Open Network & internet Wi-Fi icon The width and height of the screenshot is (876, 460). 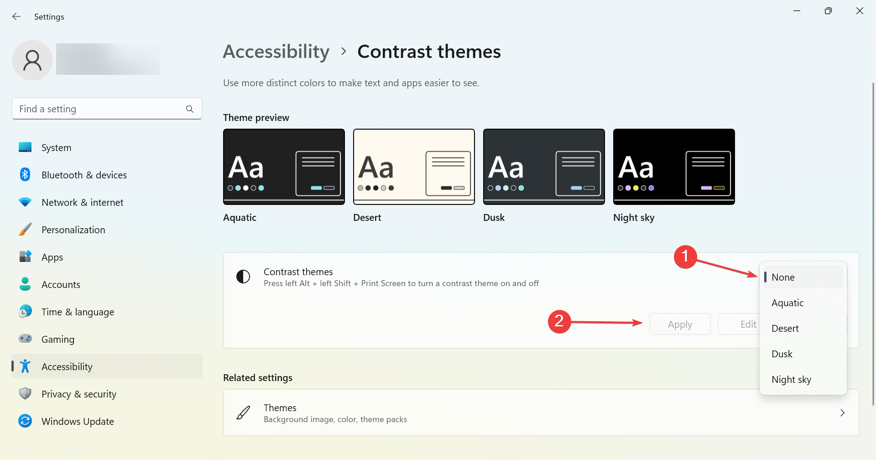(x=25, y=202)
